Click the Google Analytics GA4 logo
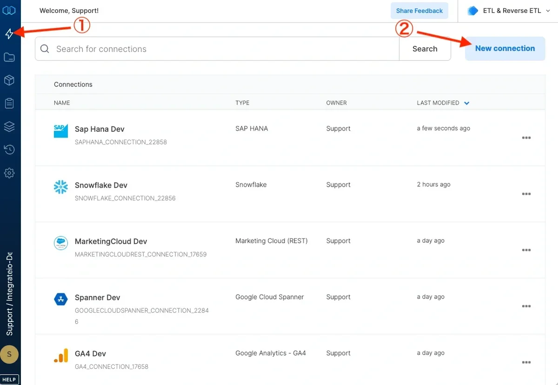 (61, 356)
